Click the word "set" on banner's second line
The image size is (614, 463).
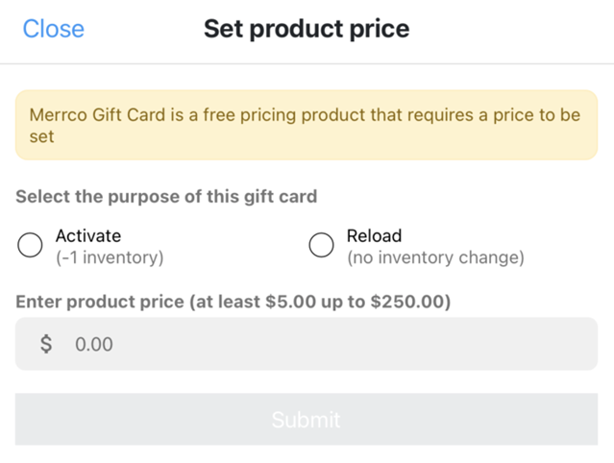(x=41, y=136)
